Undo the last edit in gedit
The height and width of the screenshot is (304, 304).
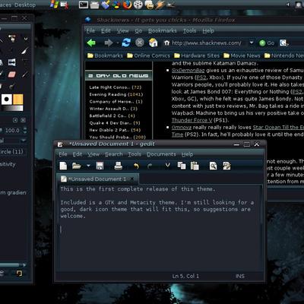click(136, 166)
